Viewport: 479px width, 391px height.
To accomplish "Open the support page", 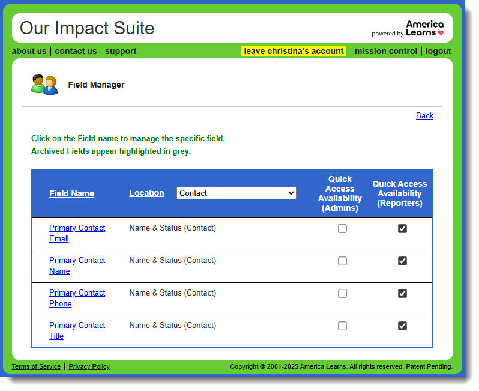I will click(x=121, y=51).
